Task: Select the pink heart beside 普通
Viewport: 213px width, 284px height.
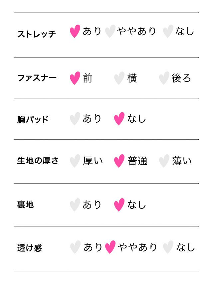Action: pyautogui.click(x=119, y=161)
